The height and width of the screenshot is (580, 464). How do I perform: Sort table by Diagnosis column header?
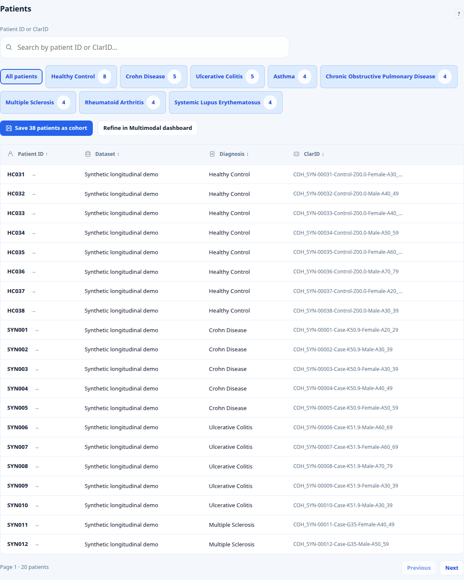point(234,154)
